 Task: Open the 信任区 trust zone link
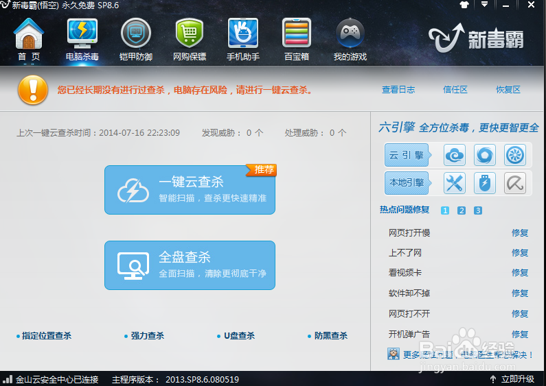(x=455, y=90)
